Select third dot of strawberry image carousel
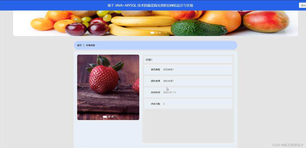 click(112, 117)
